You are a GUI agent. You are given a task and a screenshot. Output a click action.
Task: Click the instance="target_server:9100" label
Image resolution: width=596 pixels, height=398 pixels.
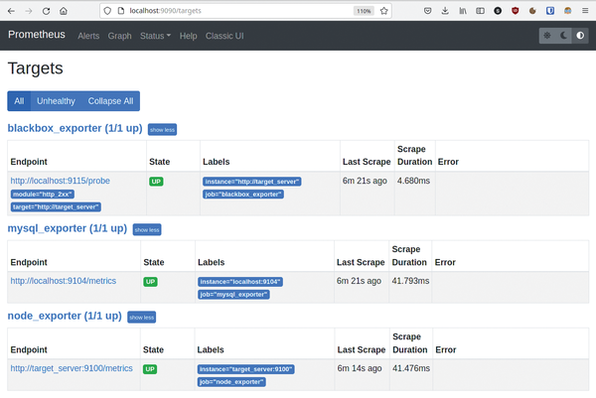[246, 369]
